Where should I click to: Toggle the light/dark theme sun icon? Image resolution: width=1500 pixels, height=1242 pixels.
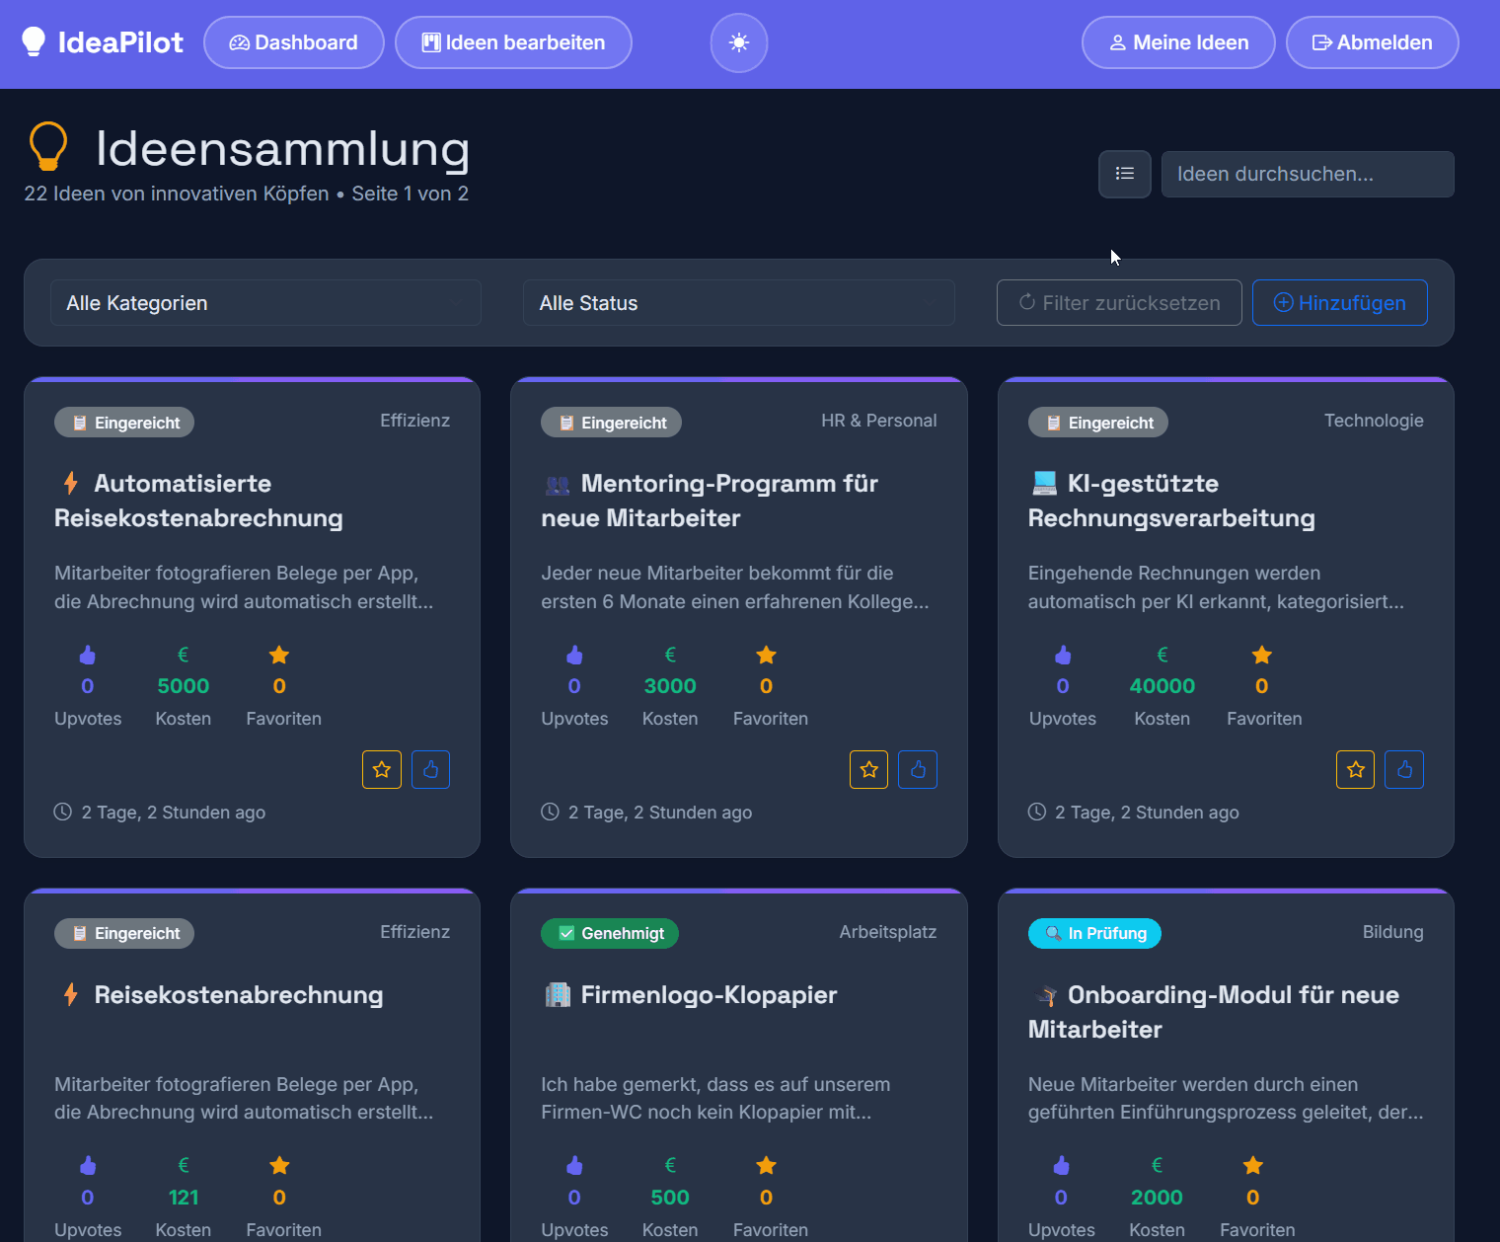(x=738, y=42)
